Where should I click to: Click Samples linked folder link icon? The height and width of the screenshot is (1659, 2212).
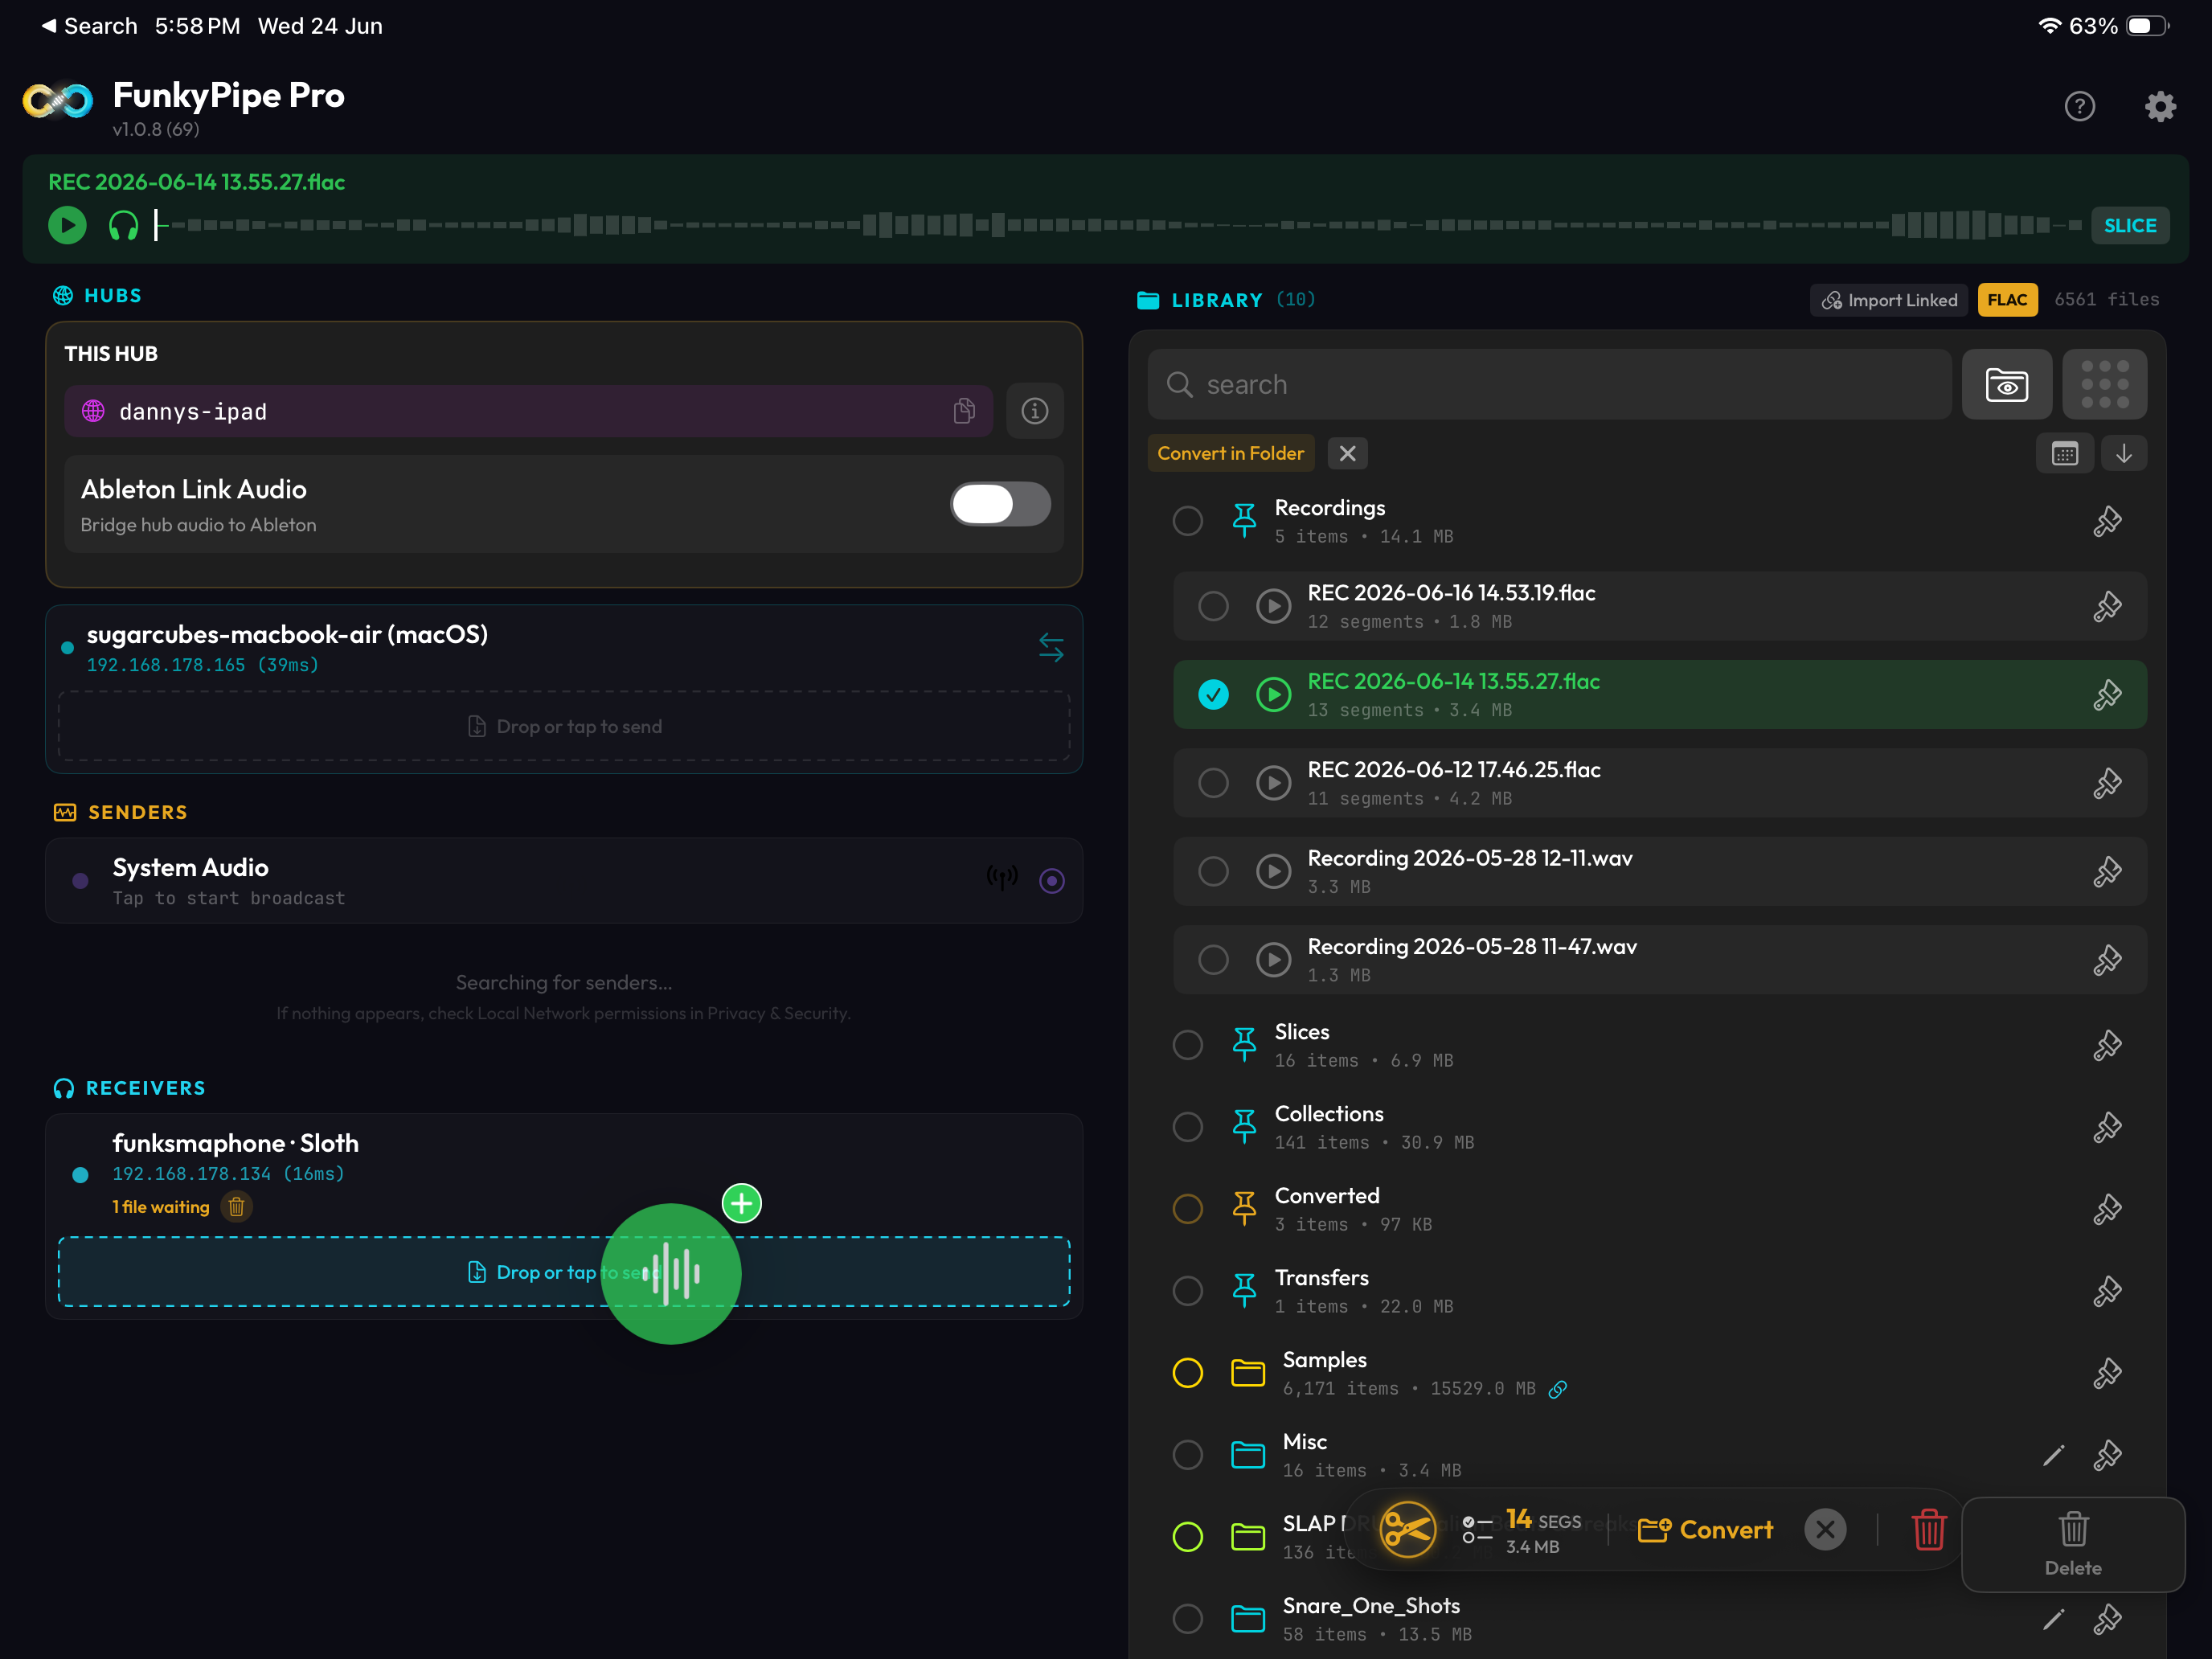click(x=1557, y=1389)
